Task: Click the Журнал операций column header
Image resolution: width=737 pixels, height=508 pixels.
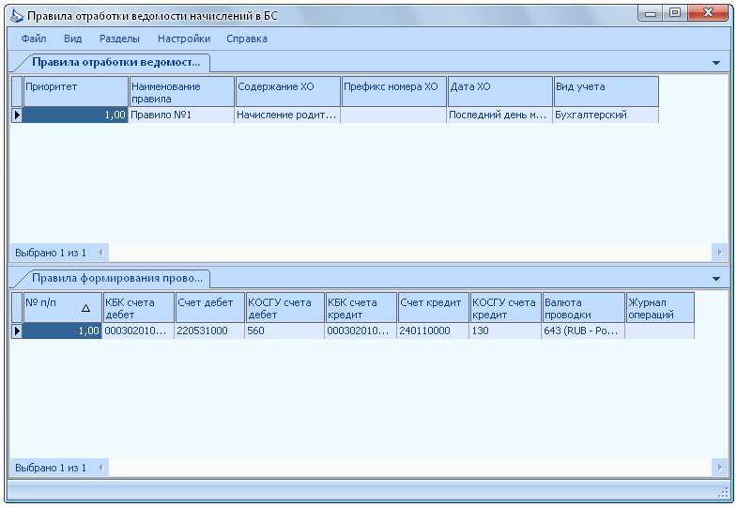Action: click(x=660, y=308)
